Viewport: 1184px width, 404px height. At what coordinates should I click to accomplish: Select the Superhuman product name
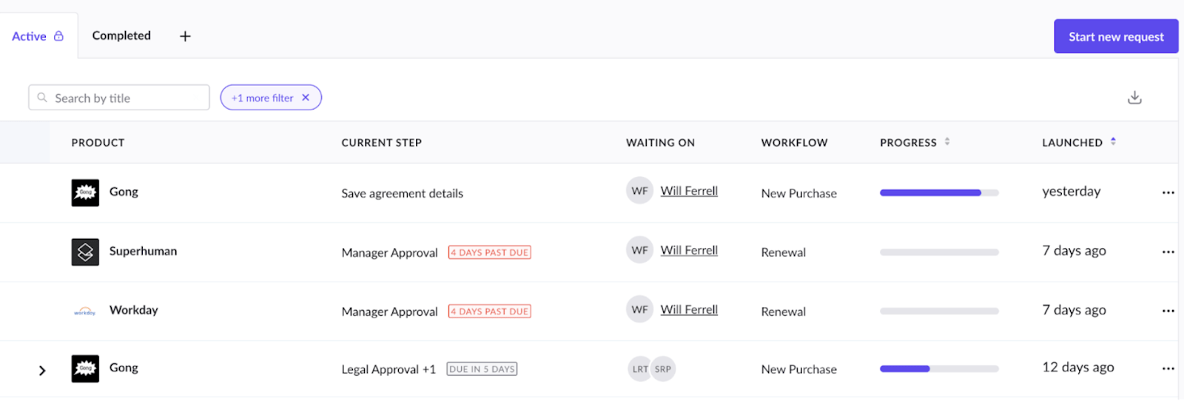[x=143, y=251]
